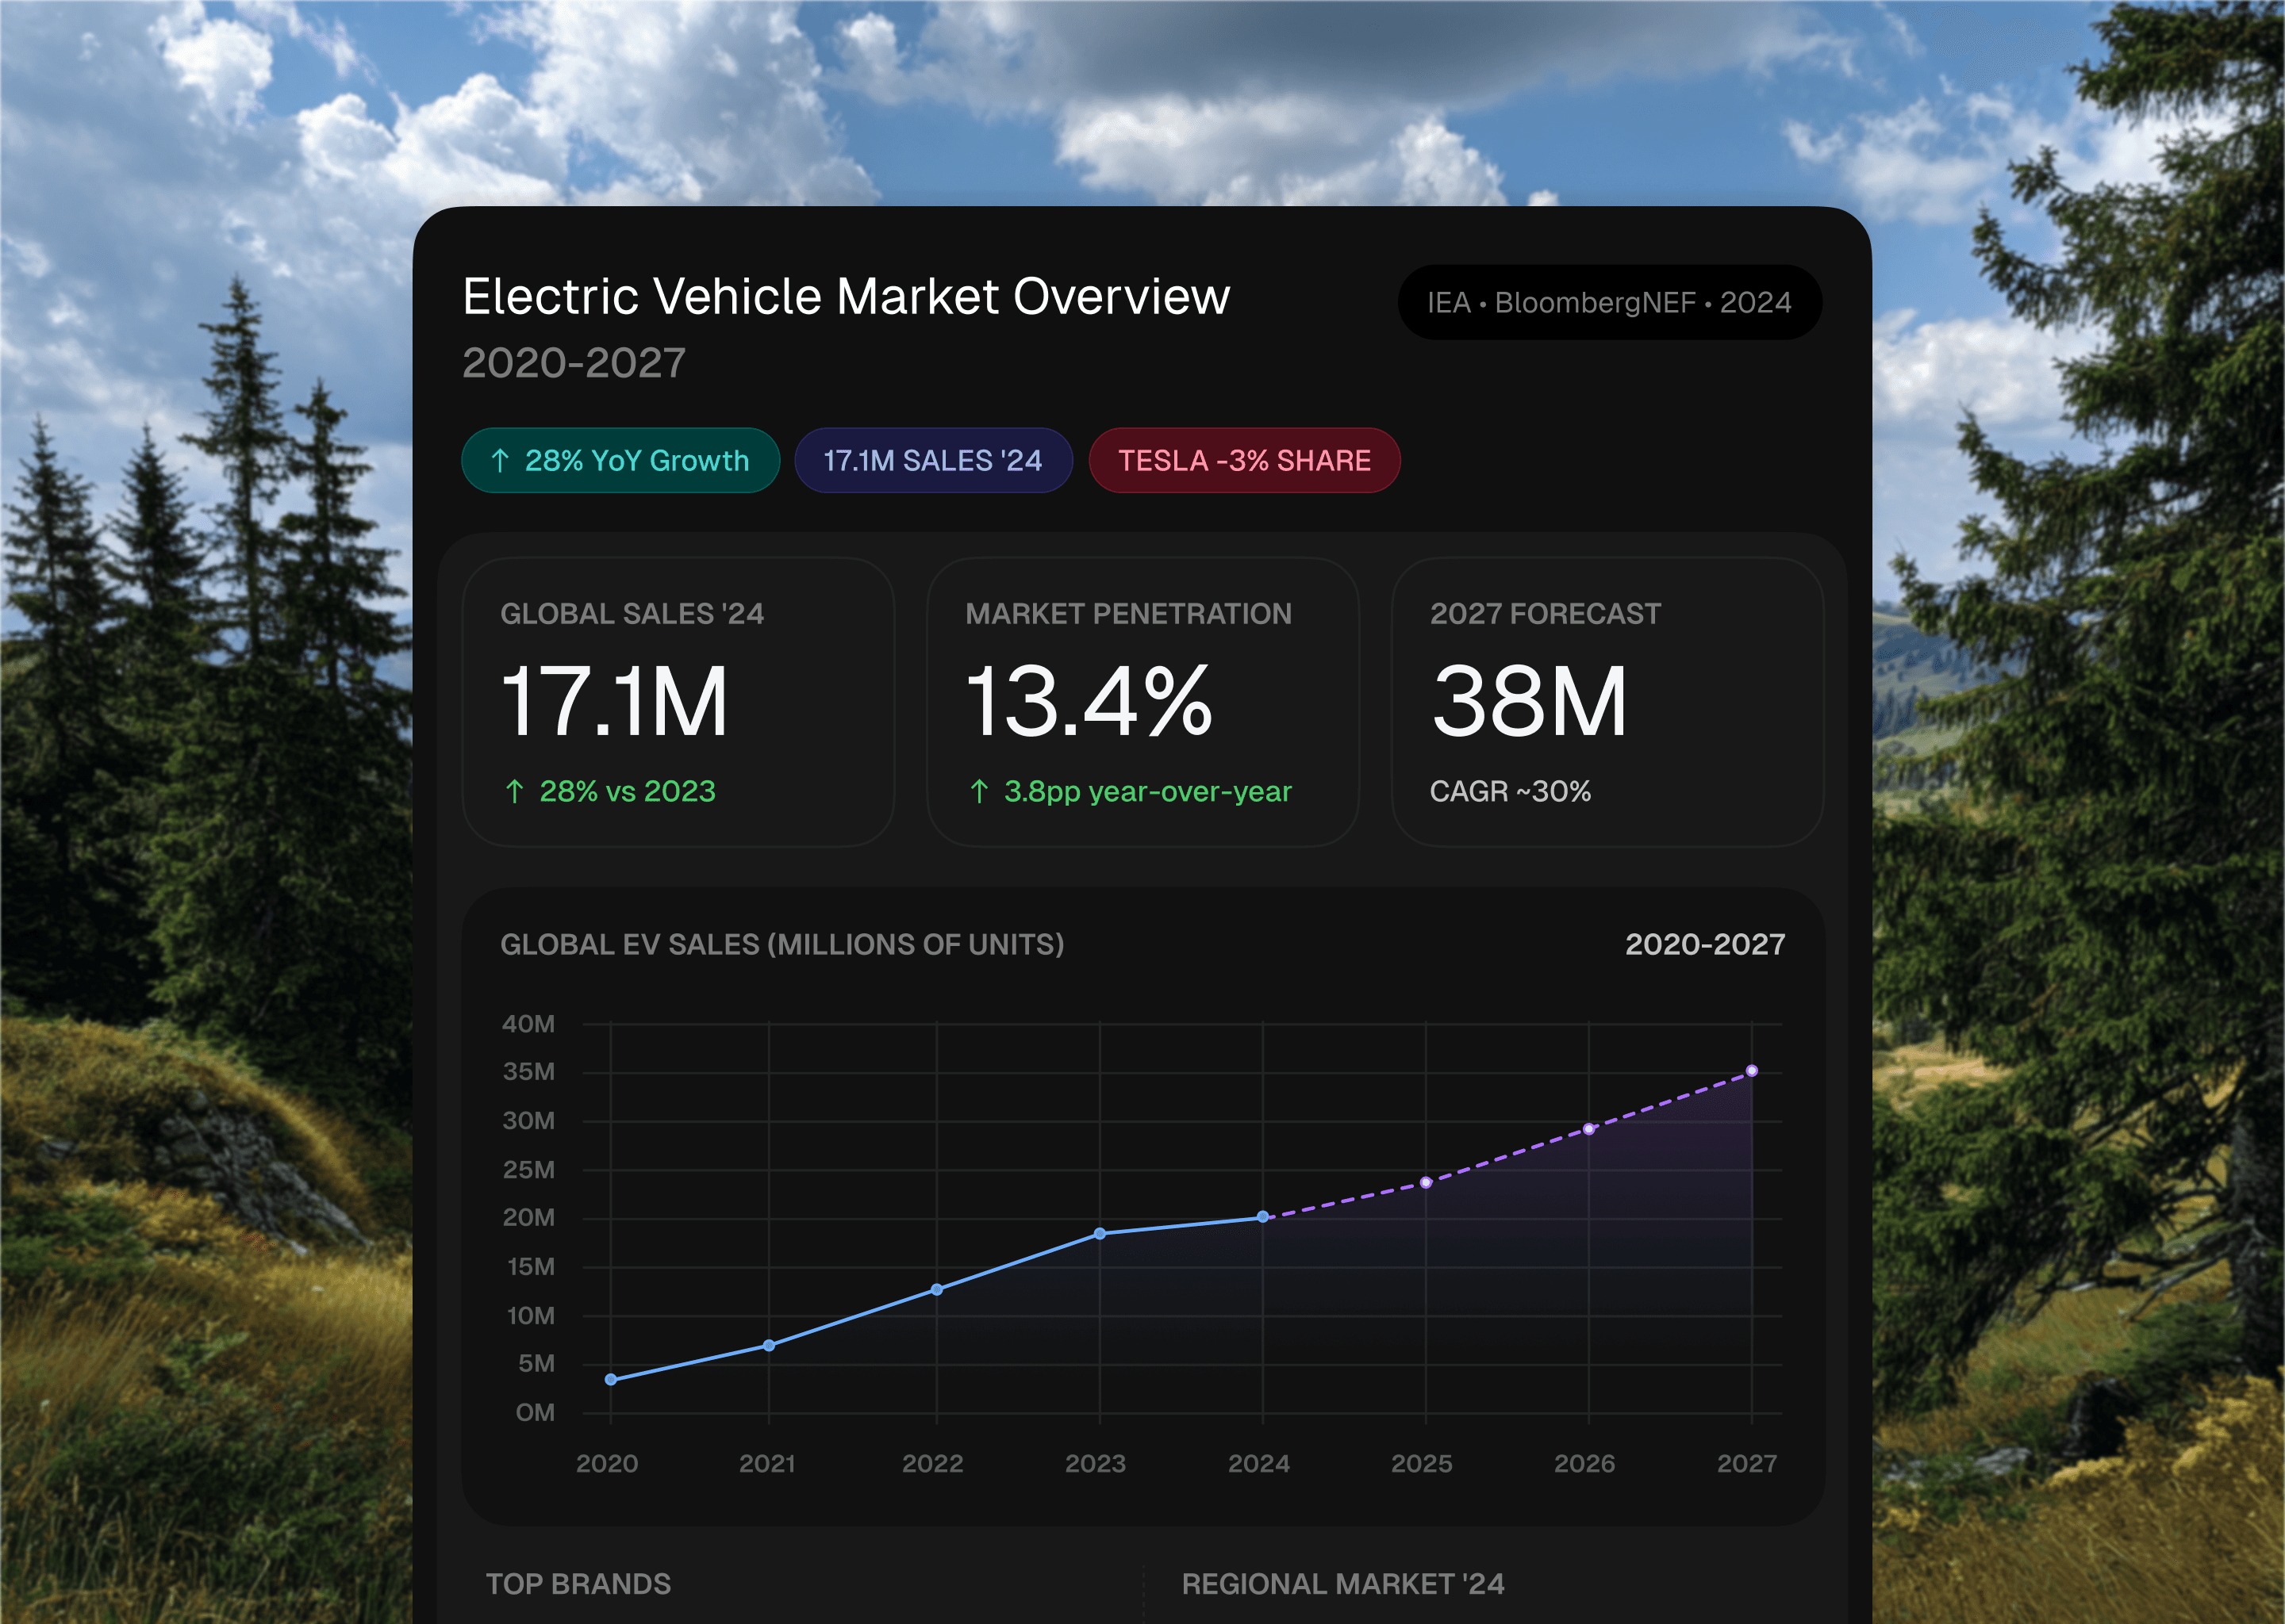Click the 2026 forecast point on chart
This screenshot has width=2285, height=1624.
(1588, 1128)
